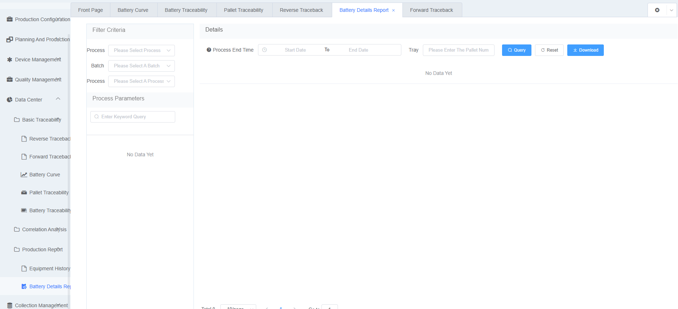Image resolution: width=678 pixels, height=309 pixels.
Task: Click the help icon beside Process End Time
Action: click(209, 50)
